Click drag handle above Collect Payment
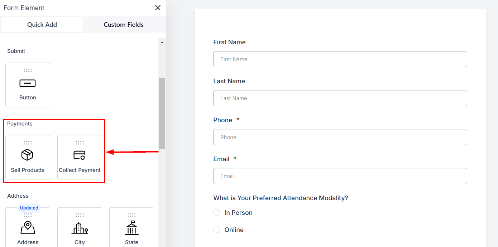This screenshot has width=498, height=247. (80, 143)
